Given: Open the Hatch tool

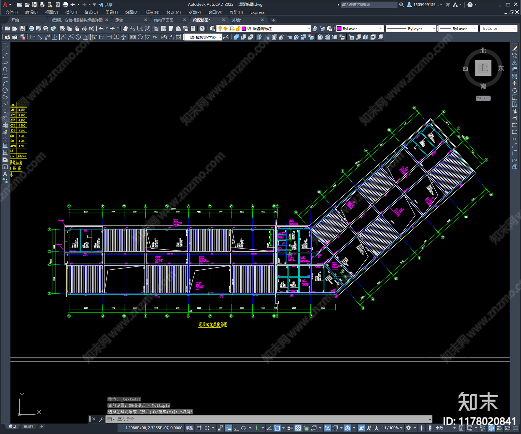Looking at the screenshot, I should [5, 146].
